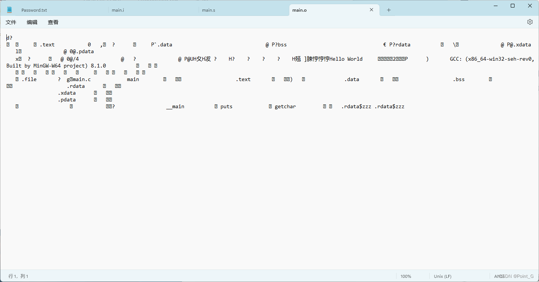This screenshot has height=282, width=539.
Task: Open the 编辑 menu
Action: point(32,22)
